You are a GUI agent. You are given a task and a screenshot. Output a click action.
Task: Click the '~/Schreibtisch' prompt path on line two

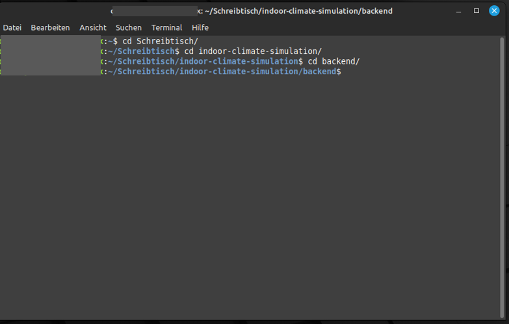pyautogui.click(x=141, y=51)
